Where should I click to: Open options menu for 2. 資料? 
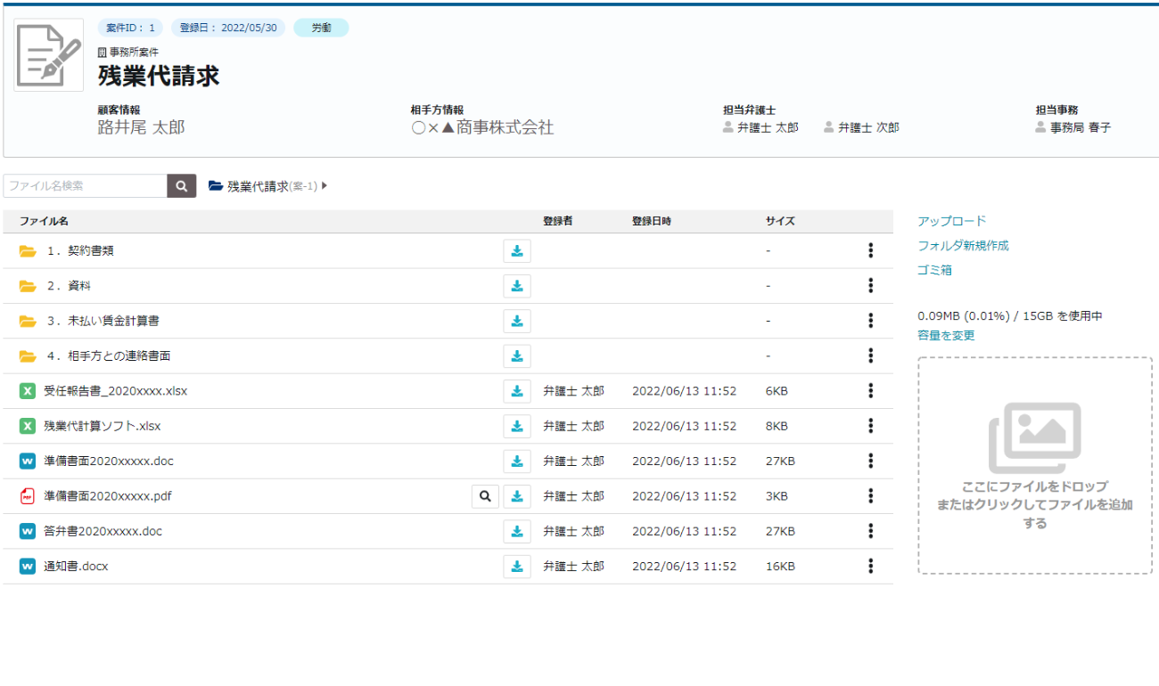(x=870, y=286)
